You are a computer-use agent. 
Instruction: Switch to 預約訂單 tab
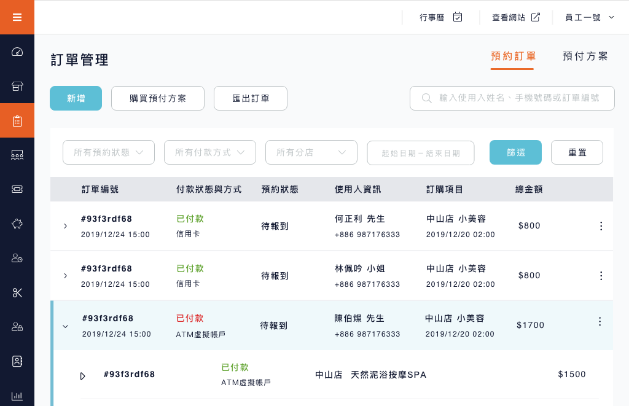pos(513,57)
